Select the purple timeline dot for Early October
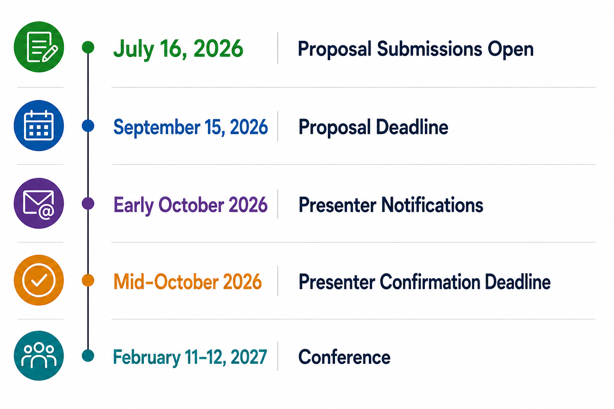Viewport: 614px width, 409px height. [88, 203]
